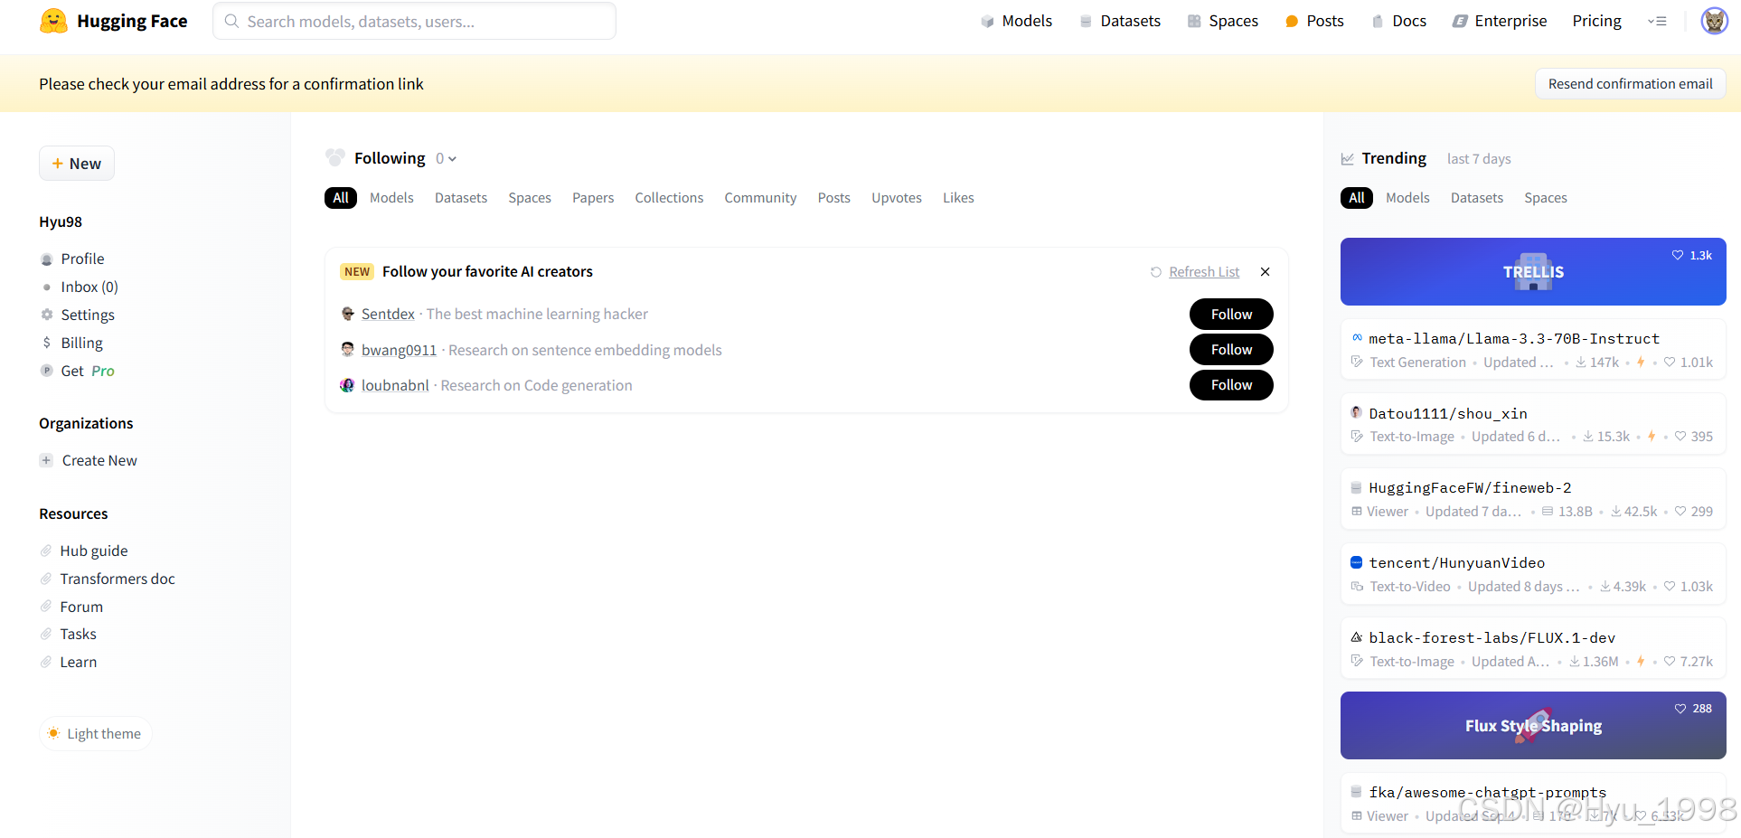The width and height of the screenshot is (1741, 838).
Task: Open tencent/HunyuanVideo model
Action: pyautogui.click(x=1533, y=574)
